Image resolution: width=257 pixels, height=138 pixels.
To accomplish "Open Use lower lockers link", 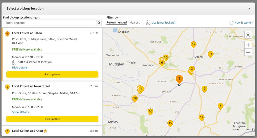I will 163,23.
